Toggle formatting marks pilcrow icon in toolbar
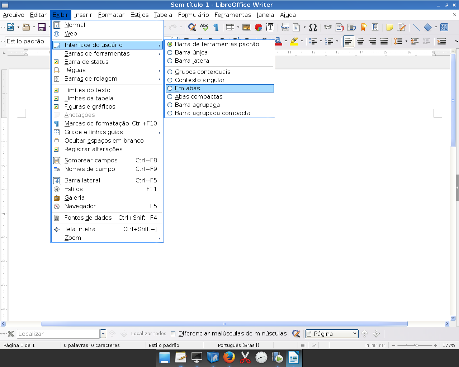The height and width of the screenshot is (367, 459). [x=216, y=27]
